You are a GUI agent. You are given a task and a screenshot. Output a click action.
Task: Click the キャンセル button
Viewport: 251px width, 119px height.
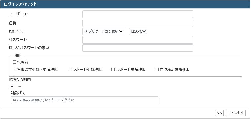click(x=236, y=113)
